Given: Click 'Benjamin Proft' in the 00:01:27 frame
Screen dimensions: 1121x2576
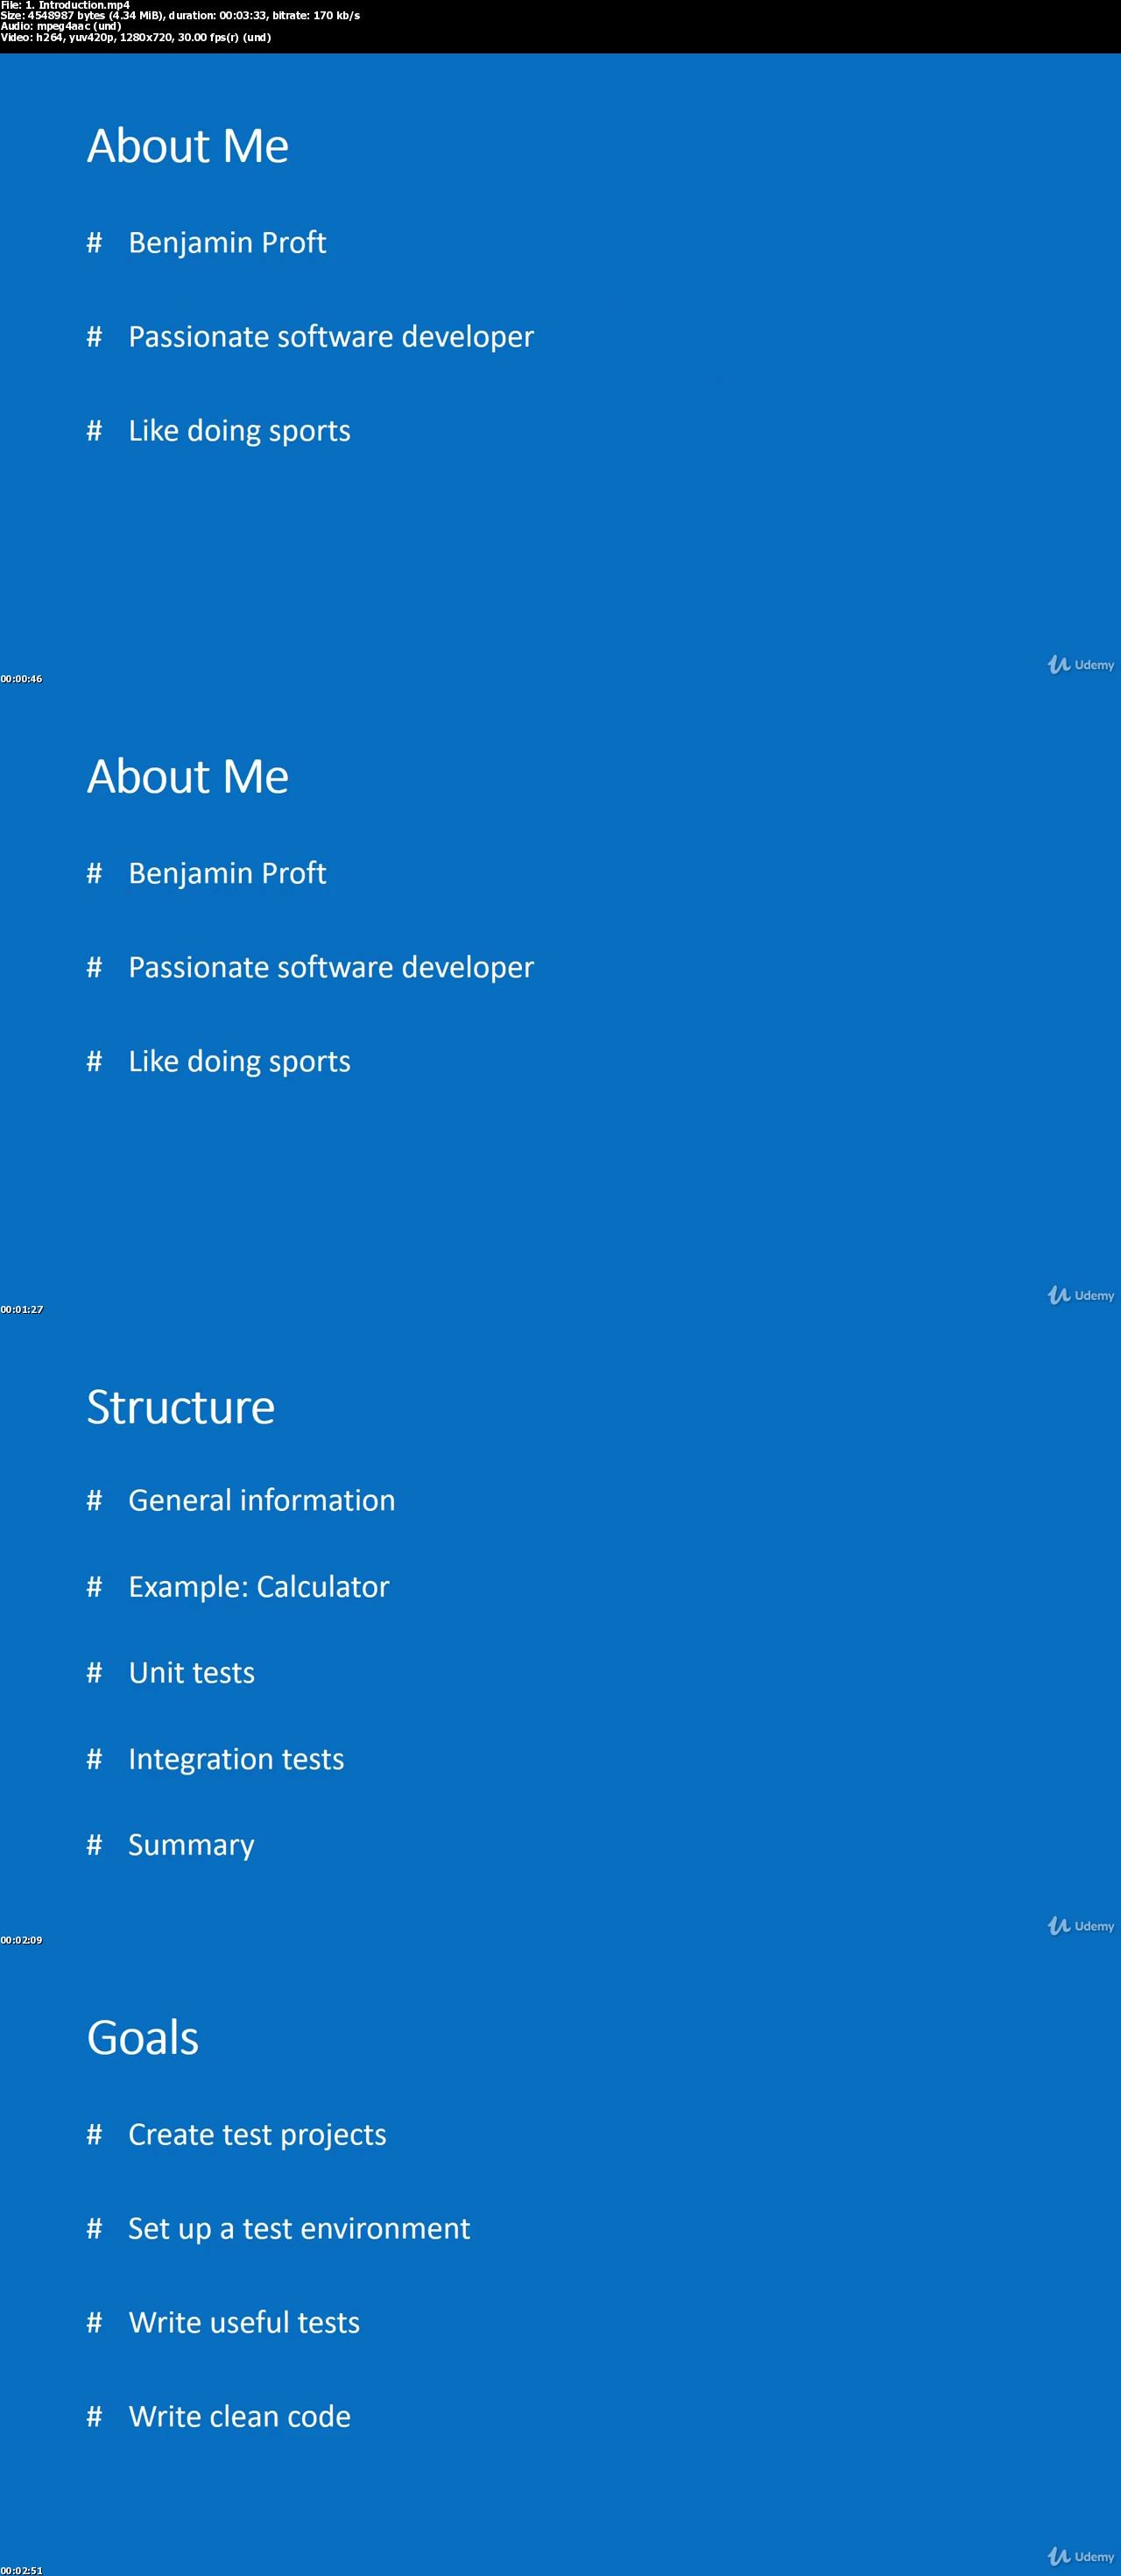Looking at the screenshot, I should click(227, 874).
